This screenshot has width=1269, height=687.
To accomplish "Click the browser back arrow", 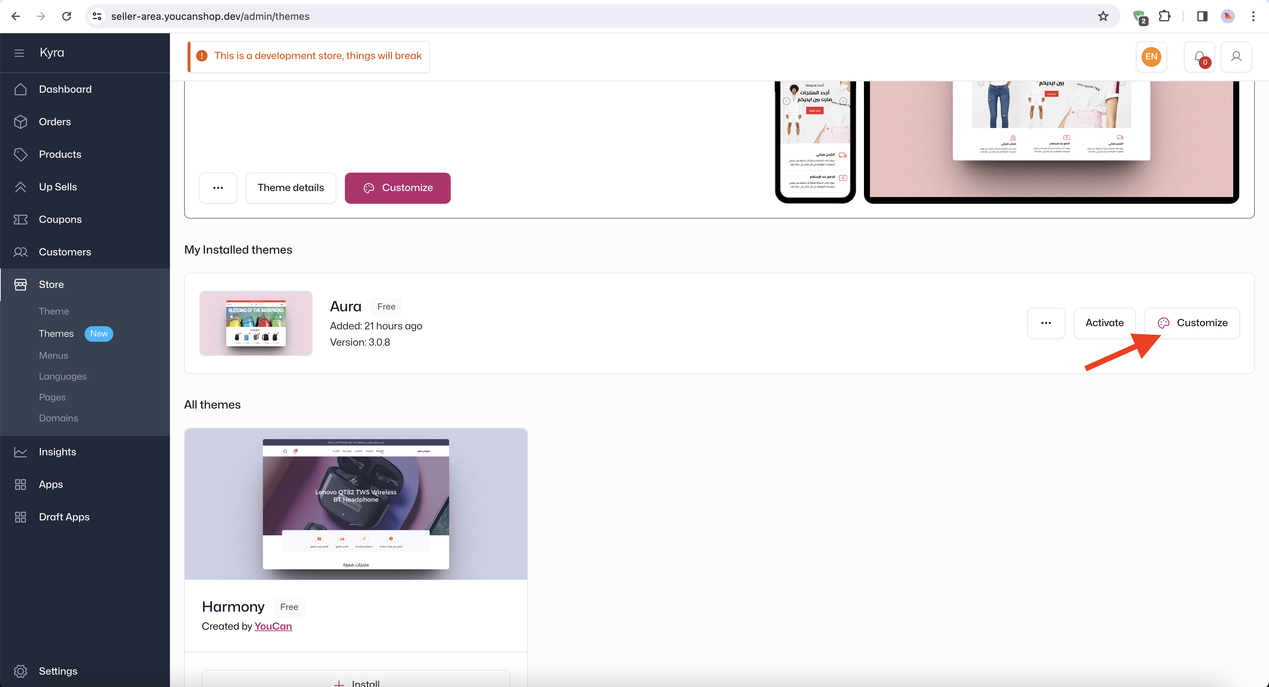I will (x=16, y=16).
